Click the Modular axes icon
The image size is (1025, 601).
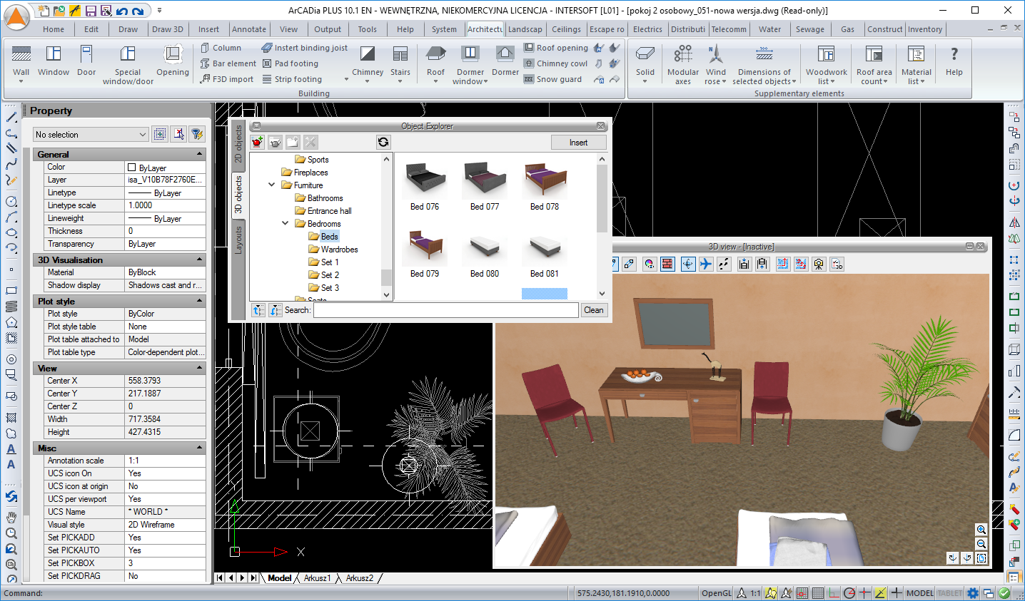click(x=683, y=55)
